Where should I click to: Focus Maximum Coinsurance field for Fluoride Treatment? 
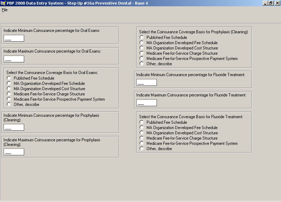[x=146, y=103]
